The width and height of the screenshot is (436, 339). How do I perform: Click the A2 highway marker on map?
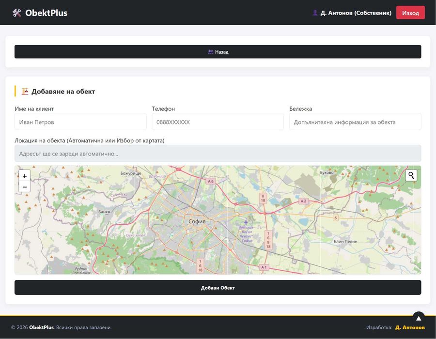303,201
